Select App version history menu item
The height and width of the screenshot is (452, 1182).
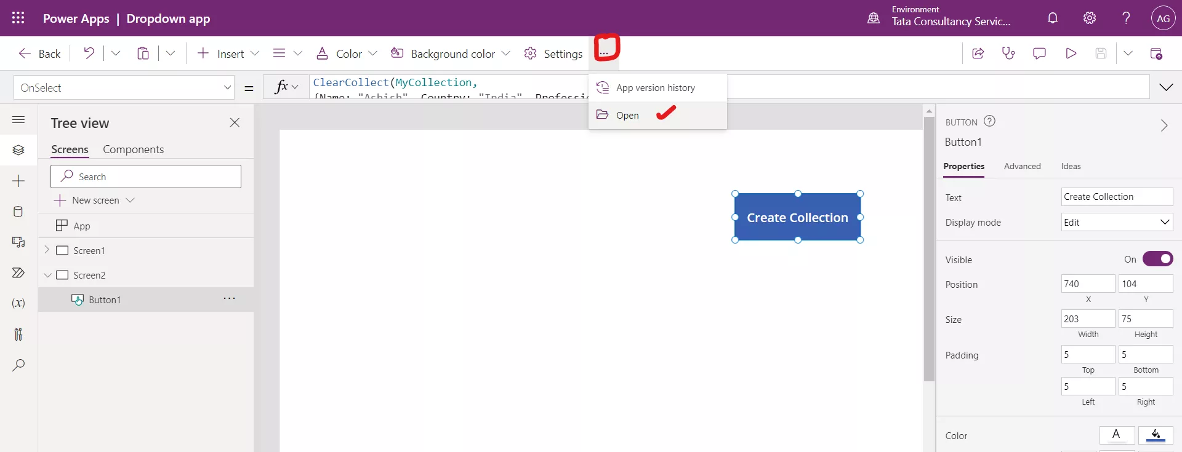(x=657, y=88)
